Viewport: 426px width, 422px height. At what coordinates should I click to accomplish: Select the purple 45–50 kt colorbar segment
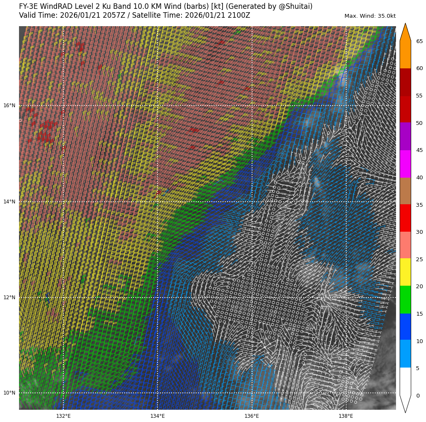click(405, 136)
